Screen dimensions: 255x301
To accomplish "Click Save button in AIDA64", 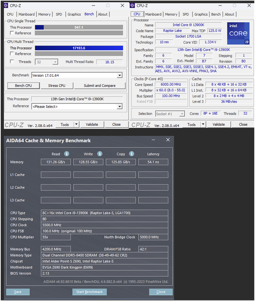I will [x=18, y=292].
